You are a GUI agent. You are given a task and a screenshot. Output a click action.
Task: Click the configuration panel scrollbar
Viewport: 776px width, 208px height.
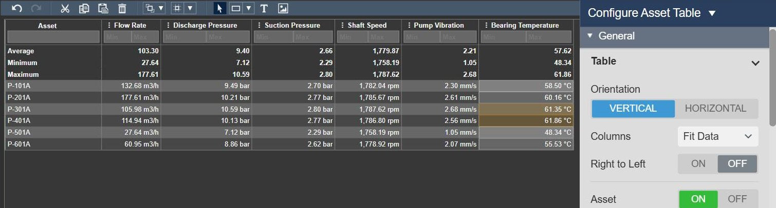tap(772, 77)
